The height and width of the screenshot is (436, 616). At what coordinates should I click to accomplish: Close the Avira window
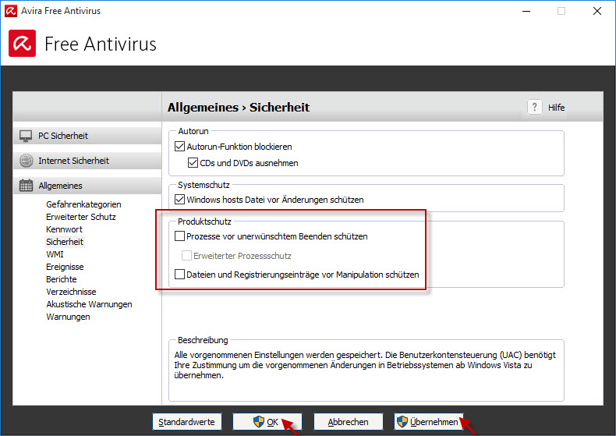[597, 11]
